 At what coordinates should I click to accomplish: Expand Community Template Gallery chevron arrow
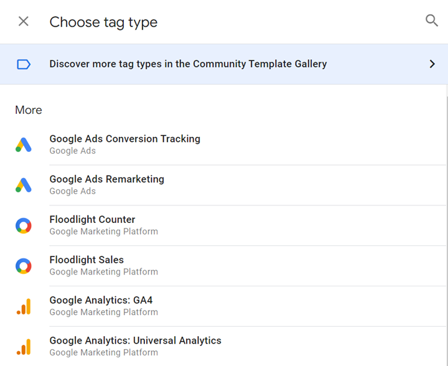[x=432, y=64]
